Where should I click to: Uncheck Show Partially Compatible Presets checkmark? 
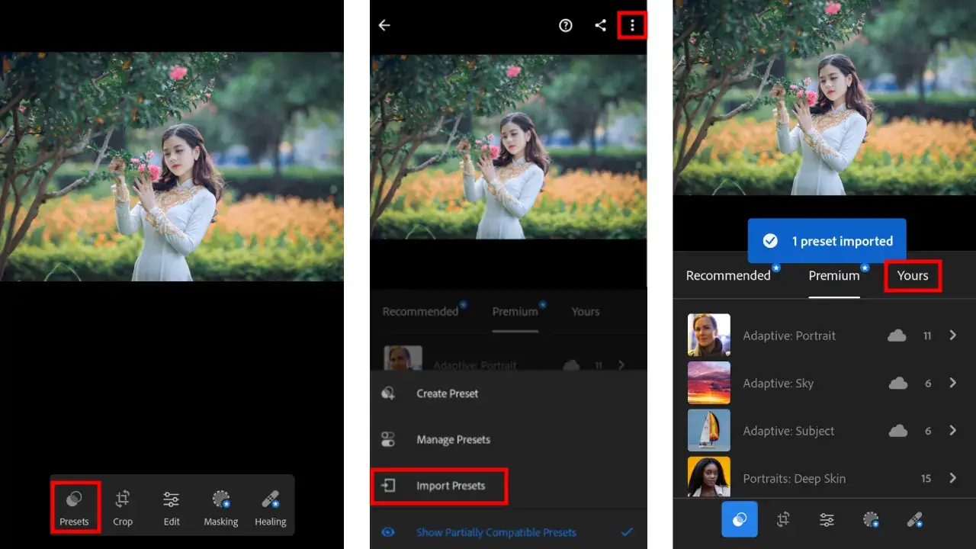click(x=627, y=532)
